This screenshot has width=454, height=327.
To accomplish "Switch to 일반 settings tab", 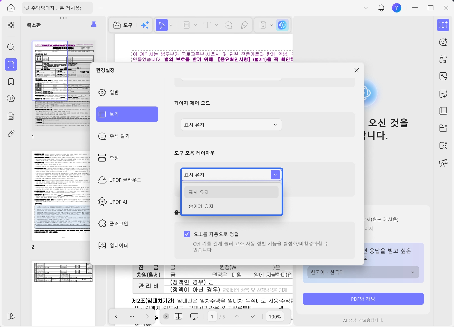I will [x=127, y=92].
